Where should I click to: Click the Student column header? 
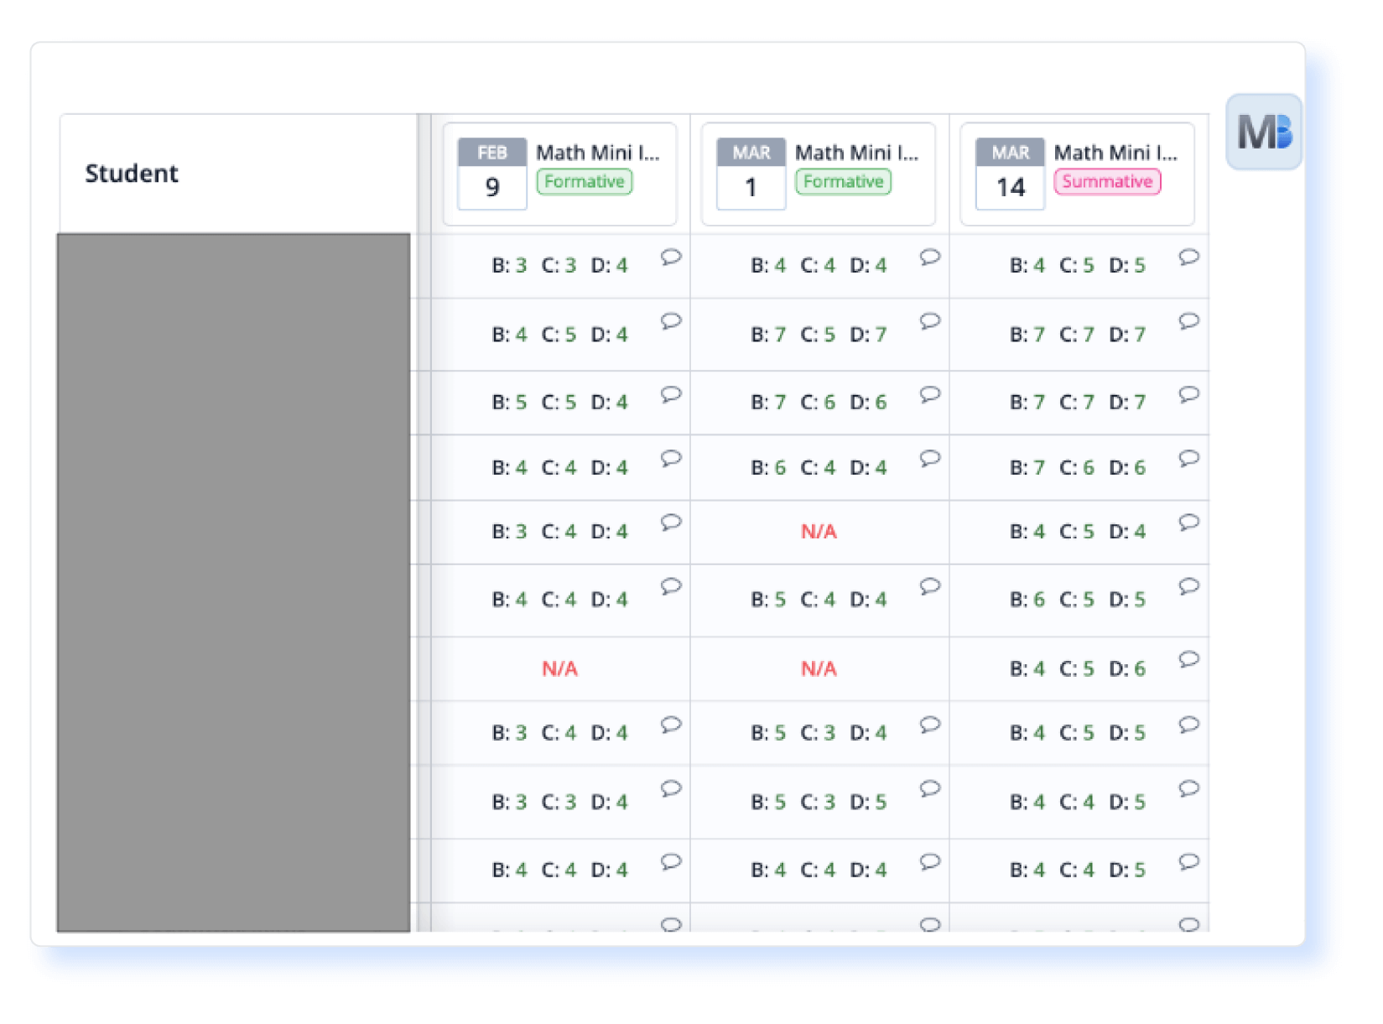click(132, 174)
